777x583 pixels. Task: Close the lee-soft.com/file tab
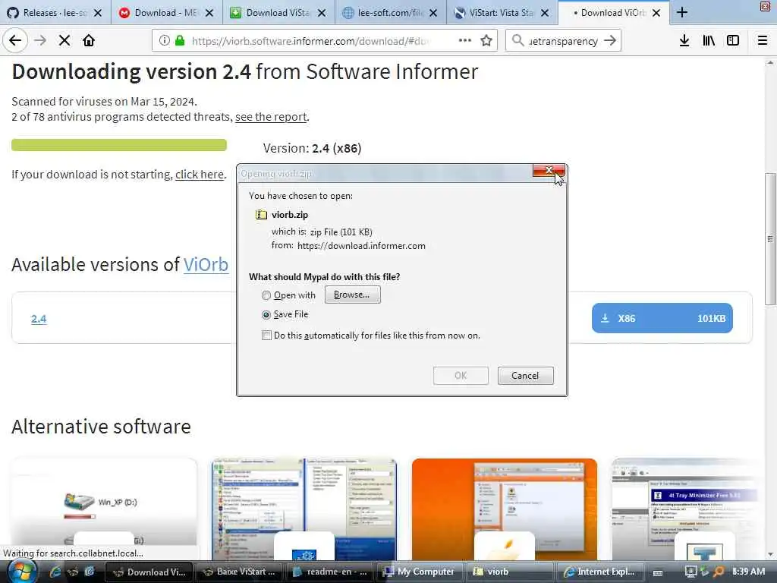click(433, 13)
